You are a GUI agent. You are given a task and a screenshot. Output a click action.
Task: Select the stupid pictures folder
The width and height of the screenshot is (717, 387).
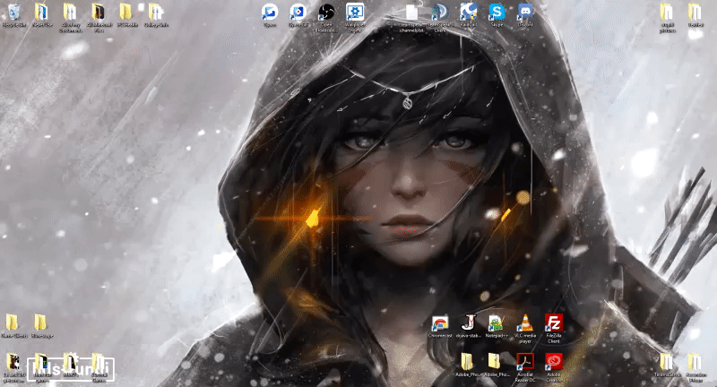pos(667,17)
